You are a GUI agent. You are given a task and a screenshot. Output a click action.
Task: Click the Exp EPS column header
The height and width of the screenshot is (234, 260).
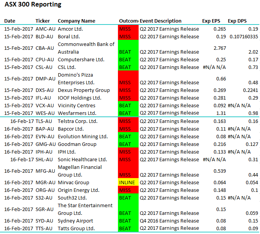211,21
